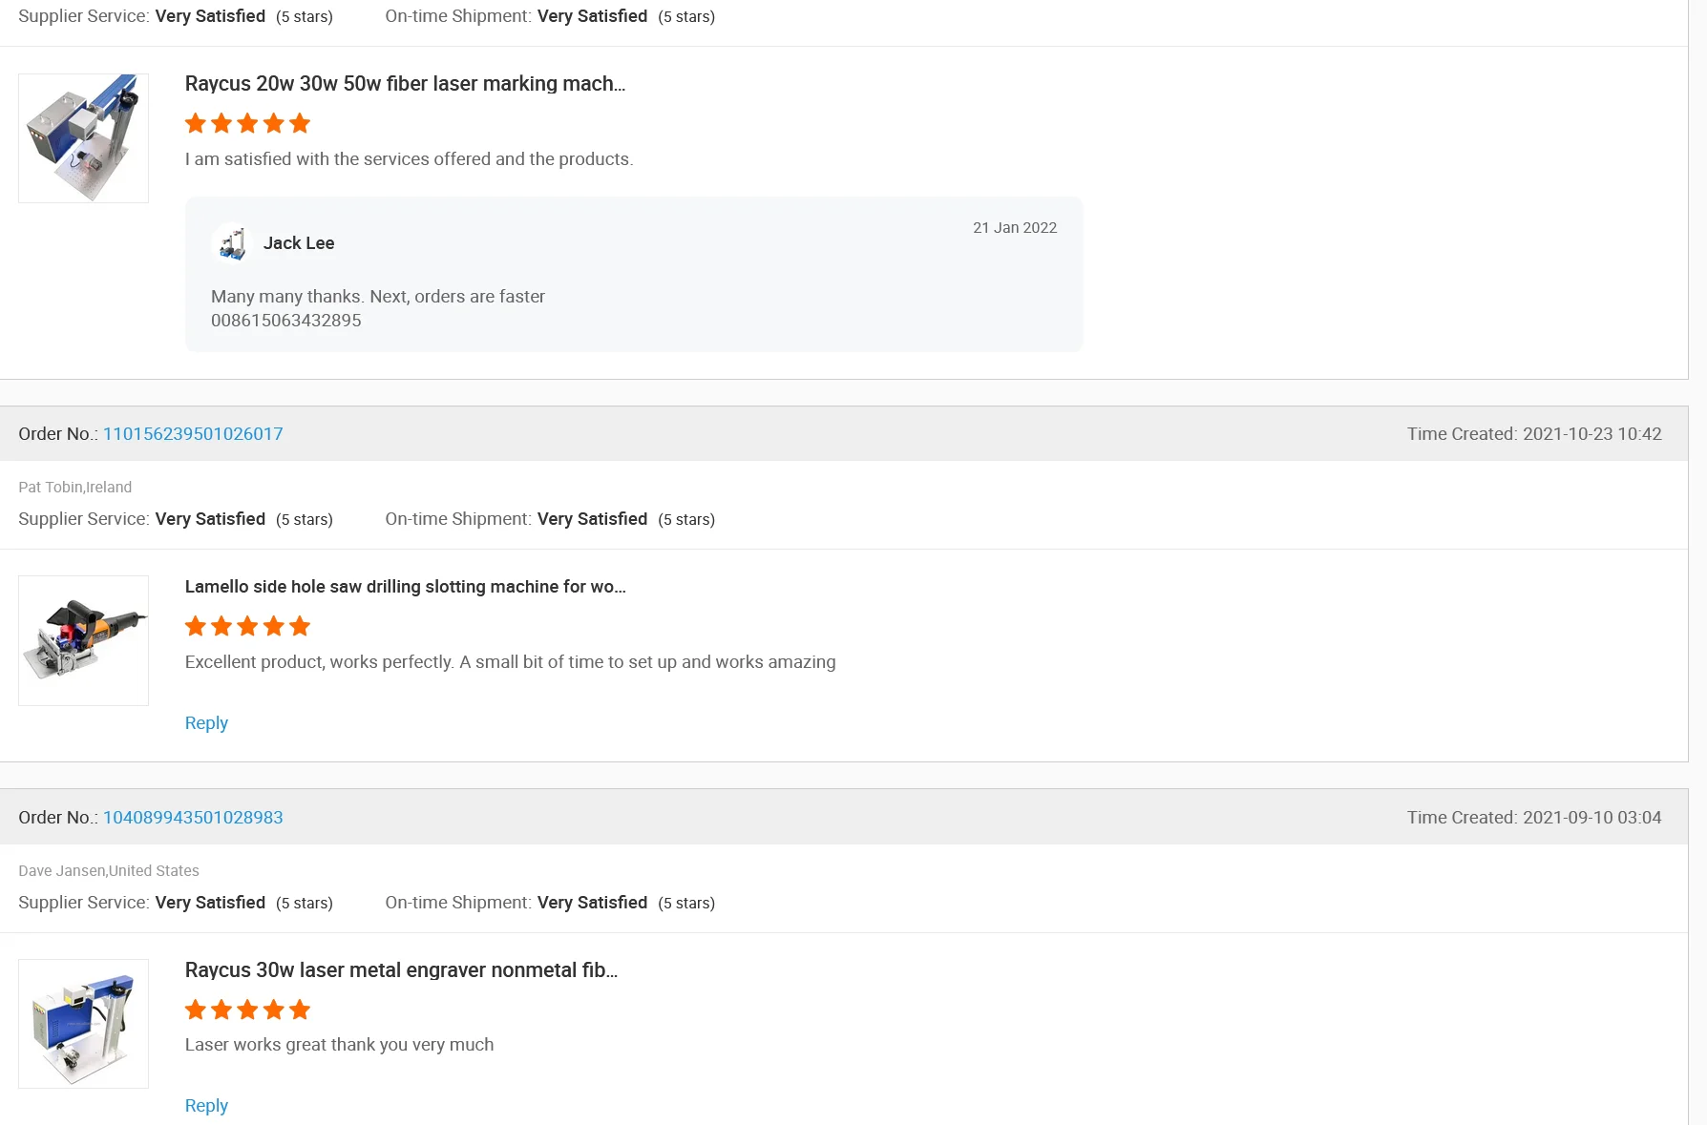
Task: Click star rating of Raycus 30w review
Action: [x=247, y=1010]
